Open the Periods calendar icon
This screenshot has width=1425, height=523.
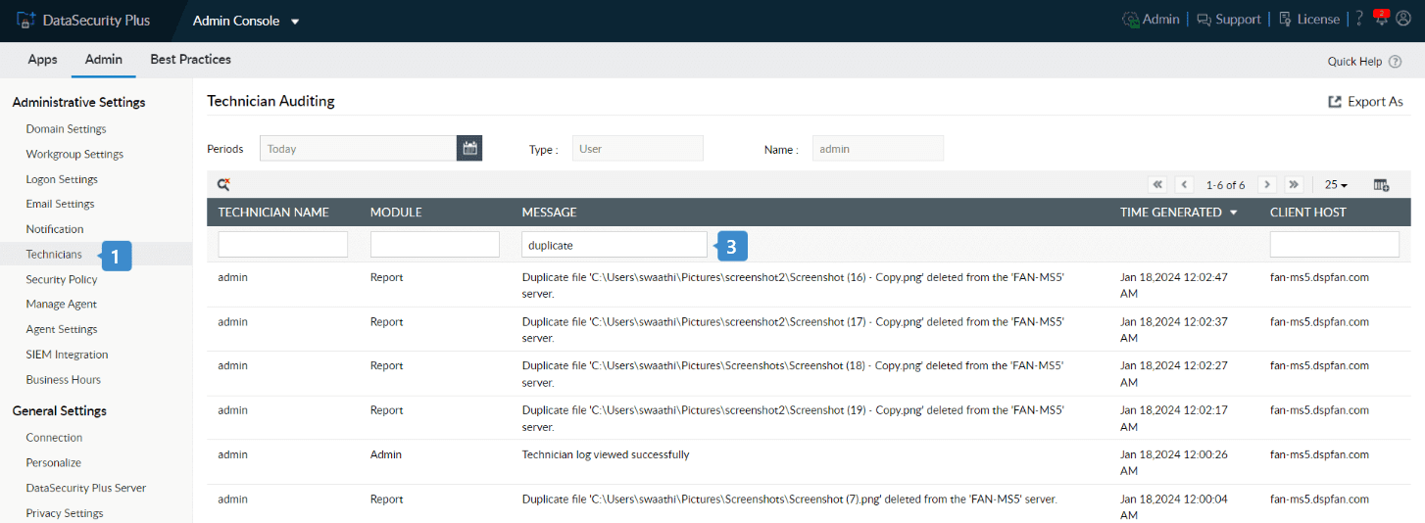coord(469,149)
